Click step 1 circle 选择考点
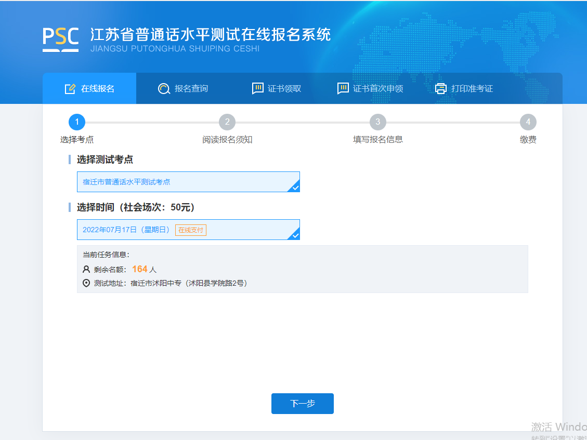587x440 pixels. click(x=77, y=122)
